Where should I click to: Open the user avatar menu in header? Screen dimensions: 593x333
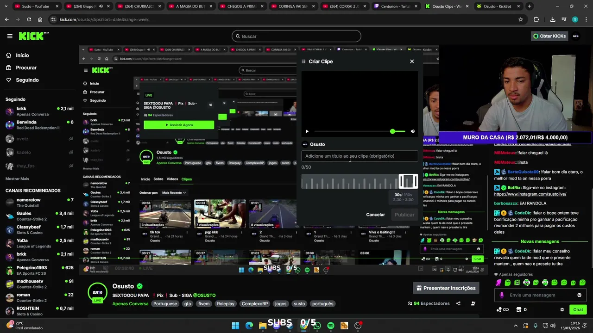click(x=576, y=36)
